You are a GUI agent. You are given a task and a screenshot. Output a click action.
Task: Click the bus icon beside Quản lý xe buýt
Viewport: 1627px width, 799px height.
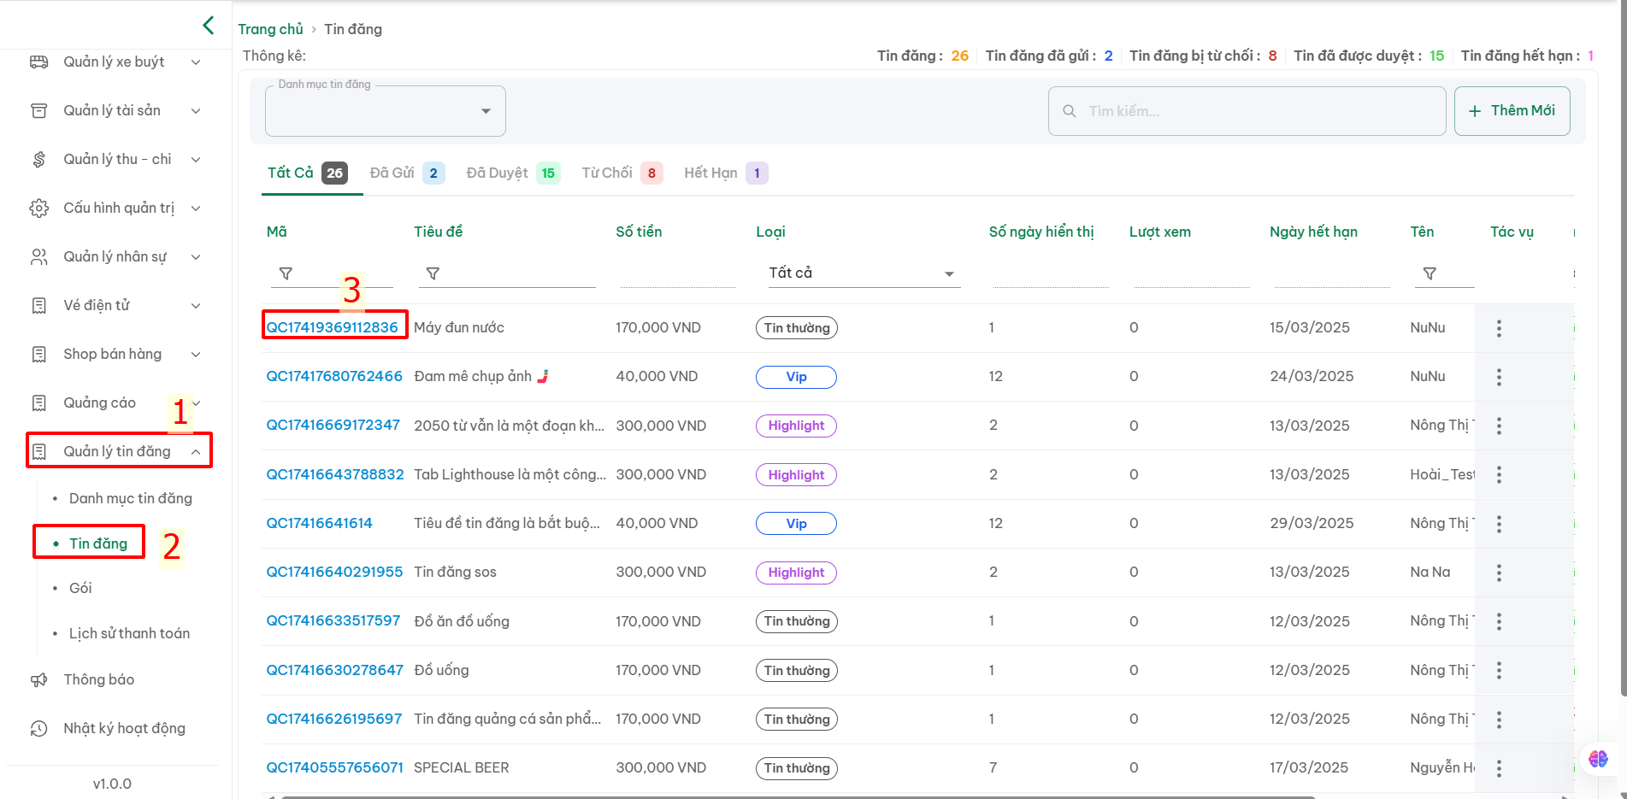coord(39,62)
